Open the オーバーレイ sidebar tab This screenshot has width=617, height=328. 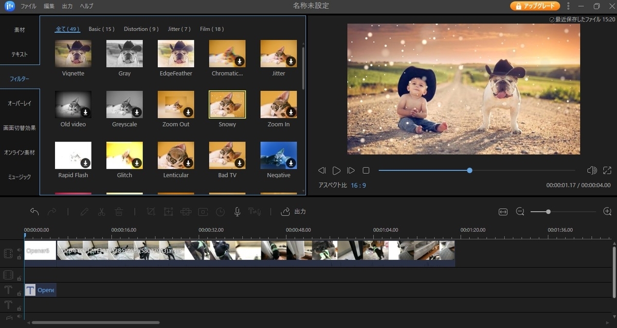coord(20,103)
